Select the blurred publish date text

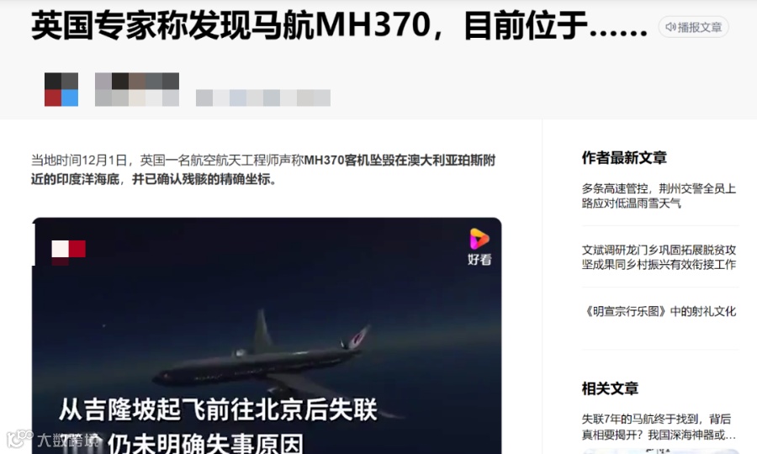(x=263, y=98)
